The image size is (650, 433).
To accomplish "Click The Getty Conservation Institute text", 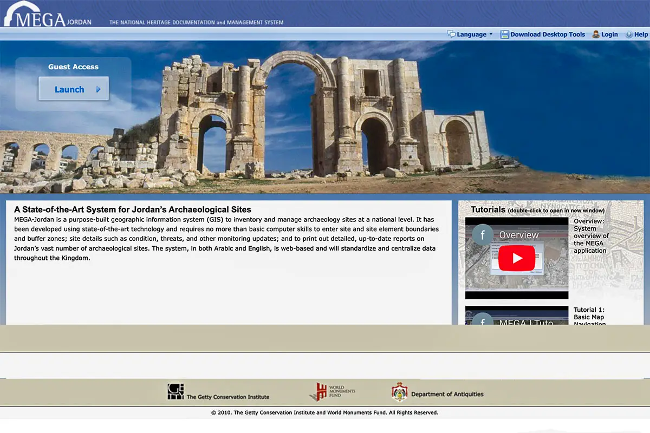I will coord(227,397).
